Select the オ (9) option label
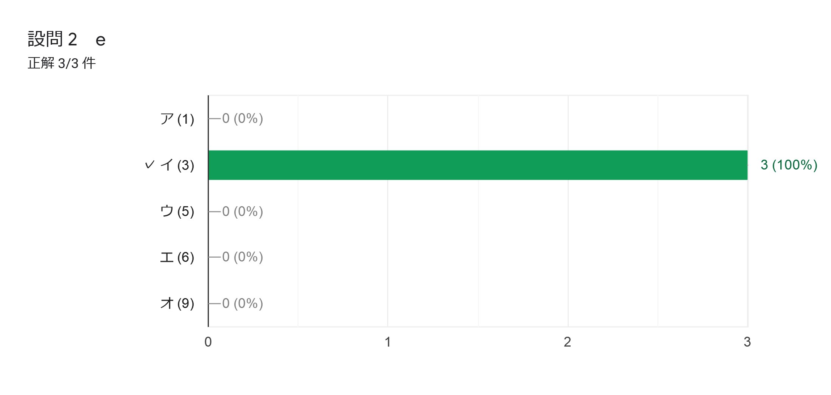Screen dimensions: 831x395 pyautogui.click(x=177, y=303)
